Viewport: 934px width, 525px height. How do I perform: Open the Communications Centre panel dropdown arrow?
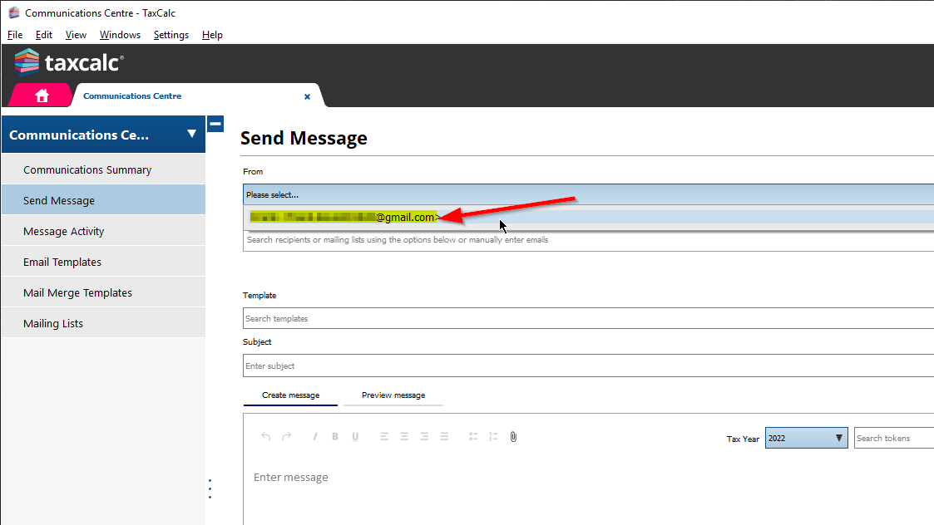pos(192,134)
